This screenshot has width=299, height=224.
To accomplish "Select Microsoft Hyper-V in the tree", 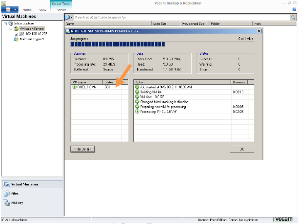I will tap(32, 39).
